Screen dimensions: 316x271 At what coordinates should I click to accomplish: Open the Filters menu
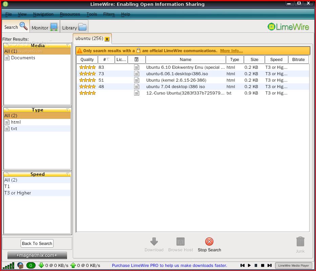[x=109, y=14]
